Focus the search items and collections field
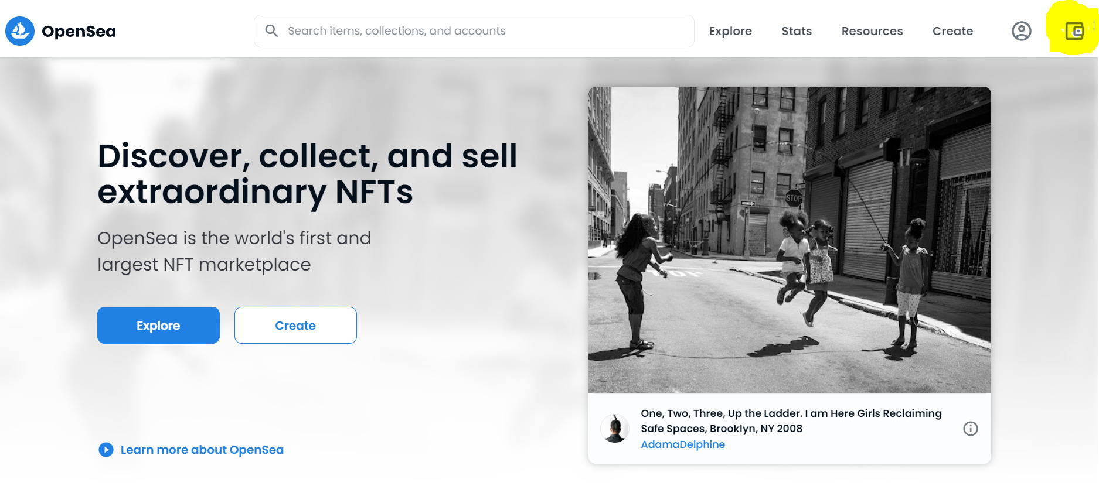The width and height of the screenshot is (1099, 503). pos(474,31)
